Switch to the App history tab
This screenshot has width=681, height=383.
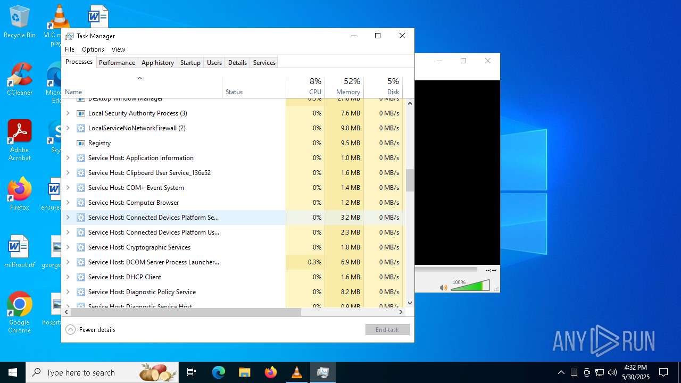click(157, 63)
